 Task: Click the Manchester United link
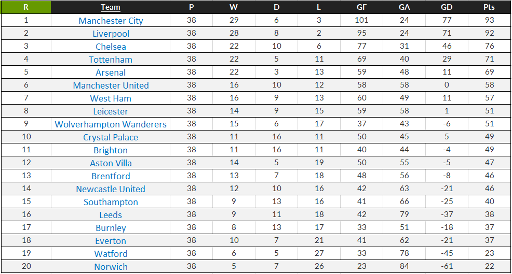[x=111, y=85]
